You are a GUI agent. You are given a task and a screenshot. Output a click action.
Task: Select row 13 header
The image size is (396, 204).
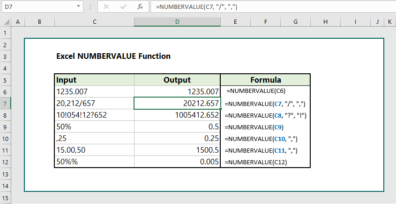[x=6, y=174]
